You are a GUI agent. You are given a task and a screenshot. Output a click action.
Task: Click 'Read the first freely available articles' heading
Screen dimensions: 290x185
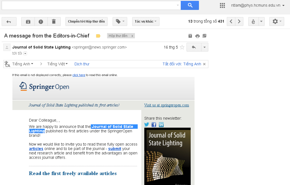(x=73, y=173)
